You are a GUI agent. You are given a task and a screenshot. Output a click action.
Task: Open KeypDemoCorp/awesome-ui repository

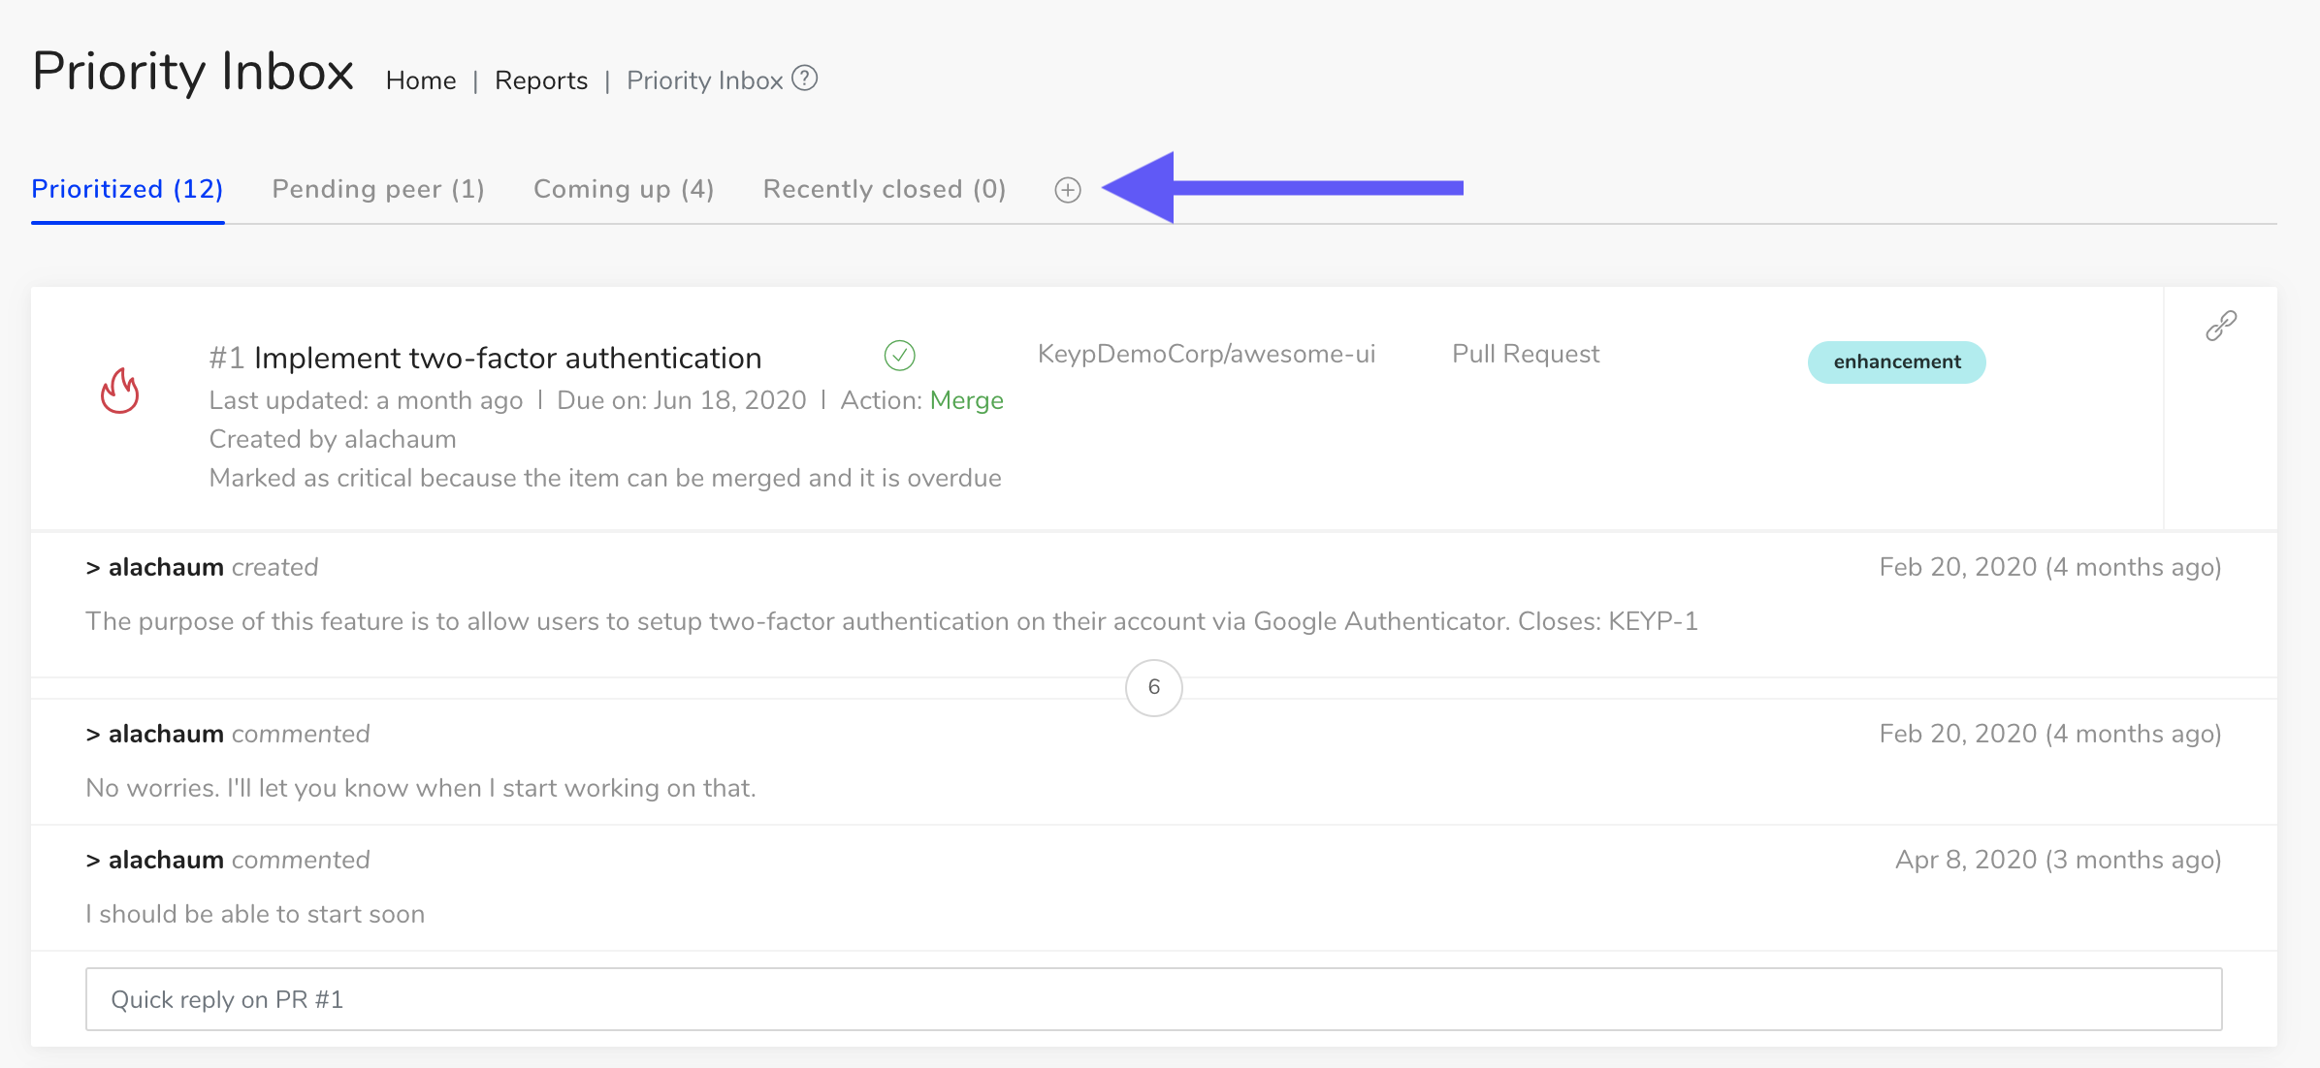pos(1207,354)
